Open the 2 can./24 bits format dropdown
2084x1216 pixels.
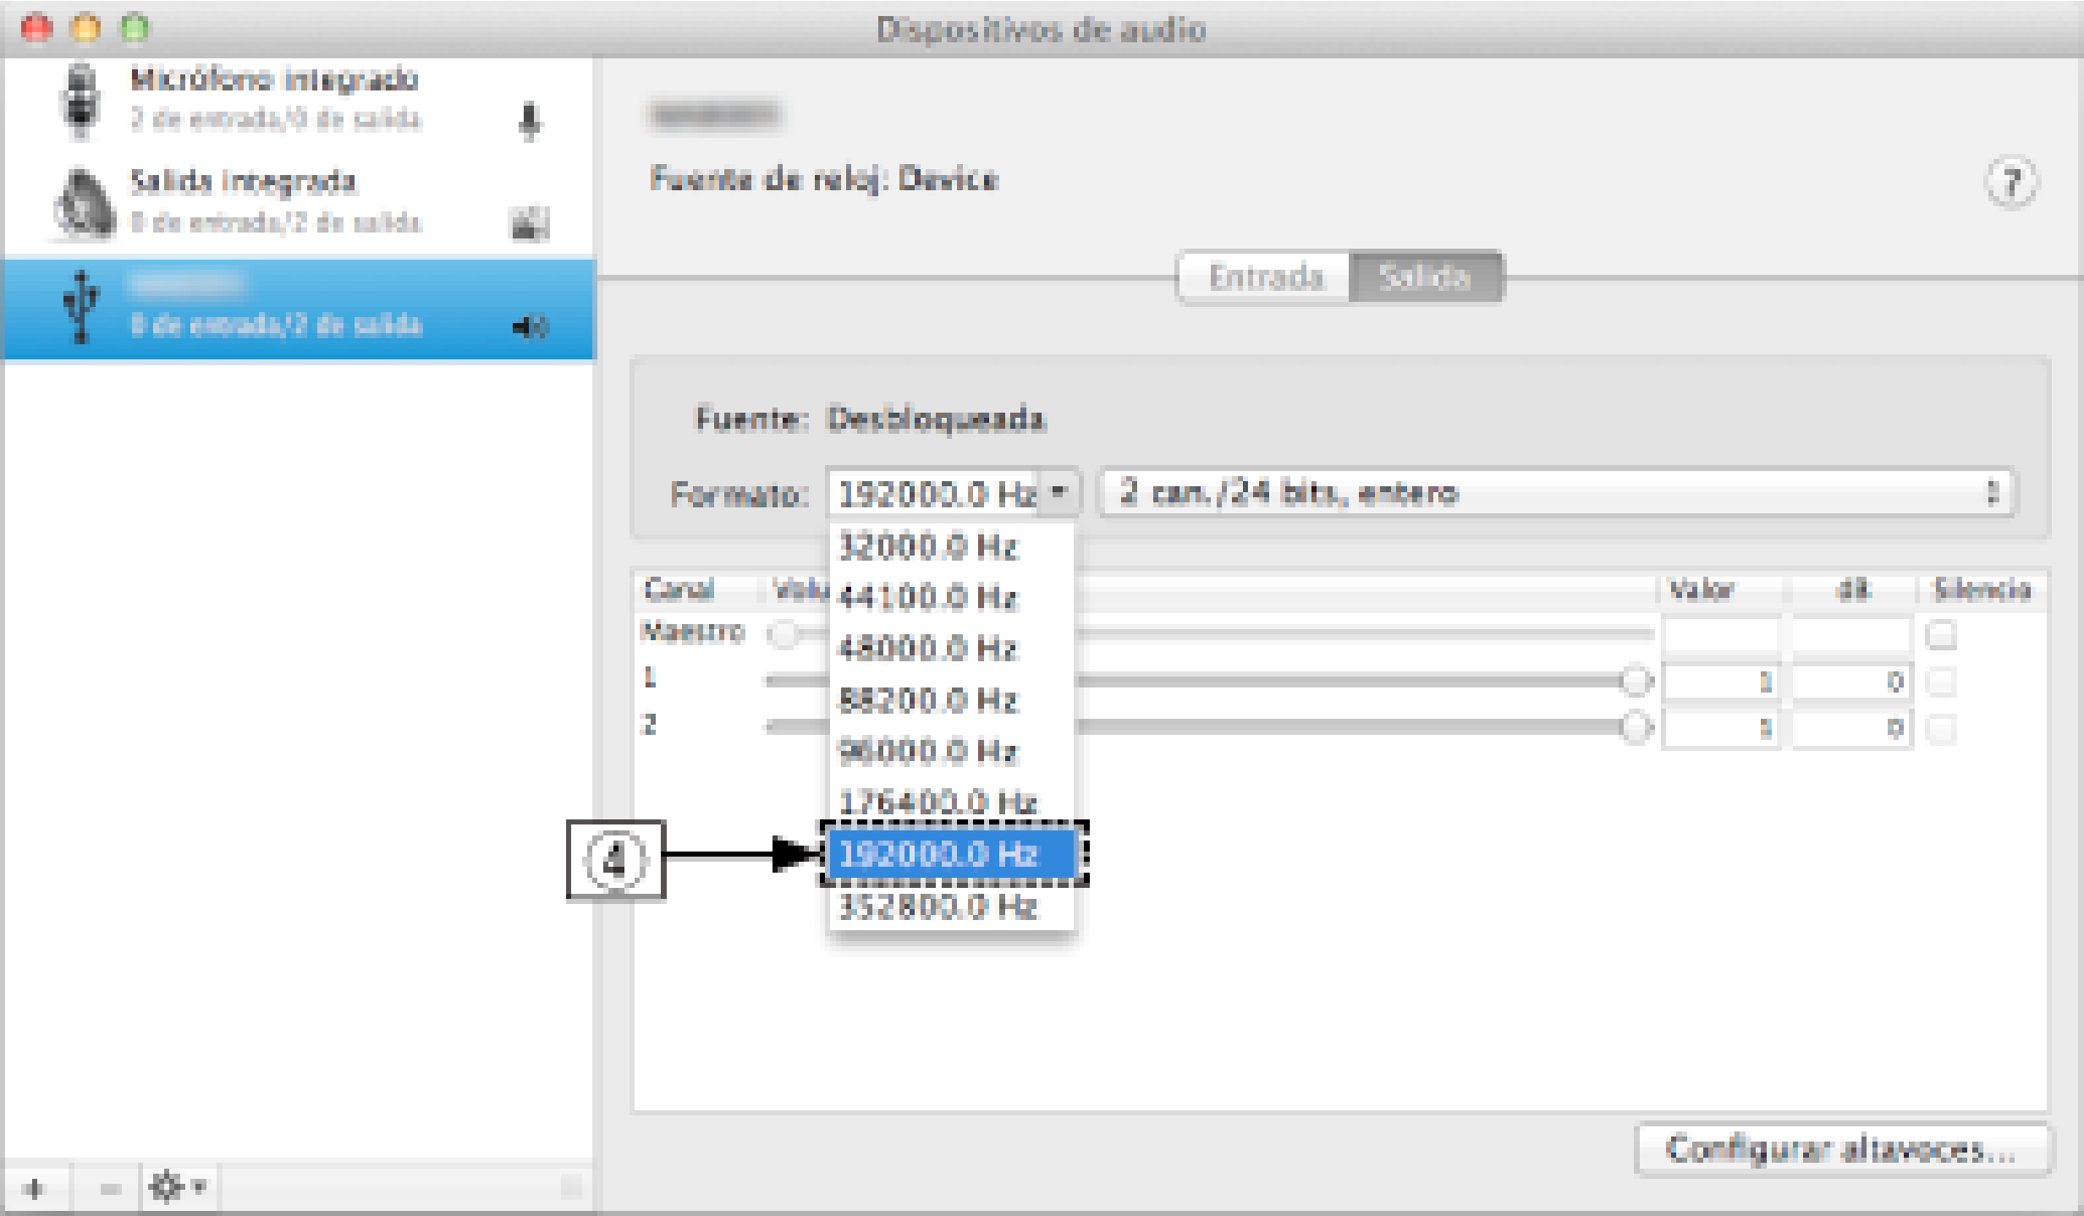pyautogui.click(x=1557, y=492)
